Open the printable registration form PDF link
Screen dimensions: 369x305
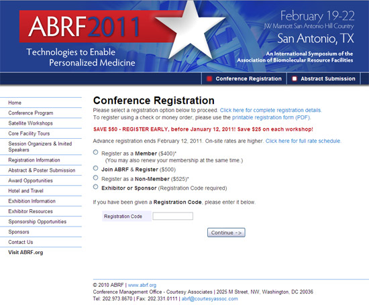tap(271, 117)
